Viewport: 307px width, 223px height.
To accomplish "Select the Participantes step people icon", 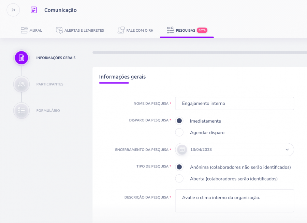I will 21,84.
